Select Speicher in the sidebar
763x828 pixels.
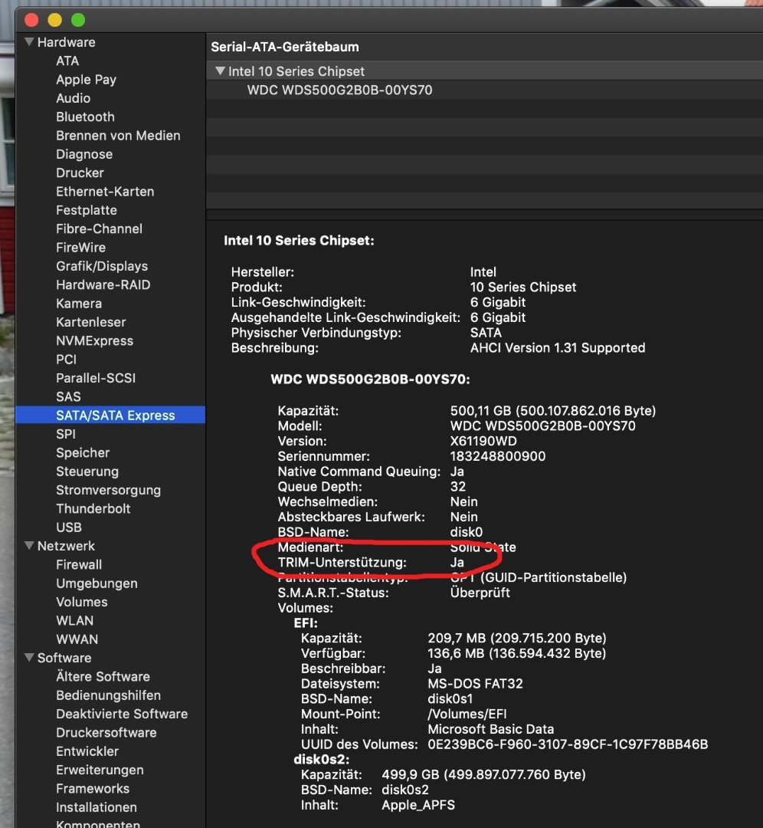(83, 452)
